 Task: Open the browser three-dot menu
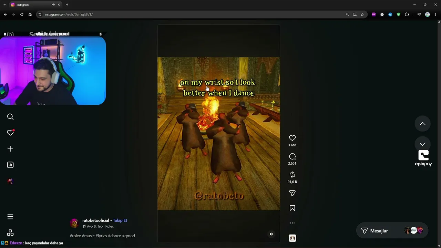point(436,14)
